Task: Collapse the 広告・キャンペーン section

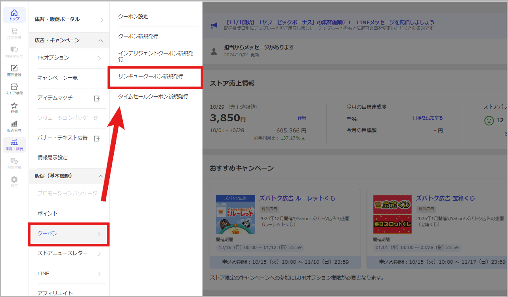Action: [101, 40]
